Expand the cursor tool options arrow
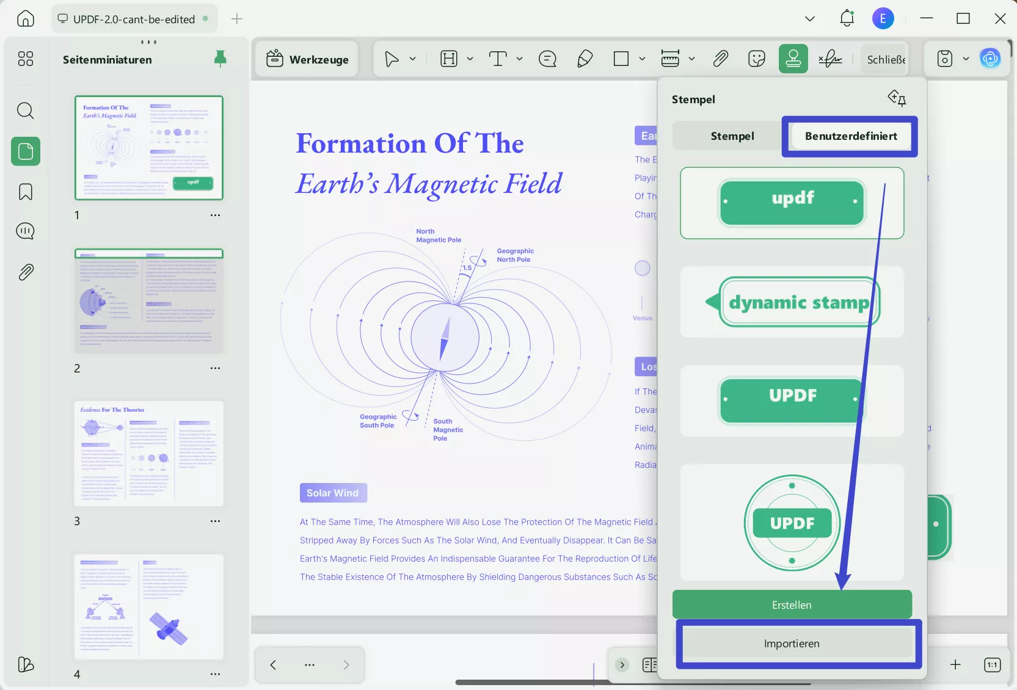Screen dimensions: 1017x690 pos(413,59)
